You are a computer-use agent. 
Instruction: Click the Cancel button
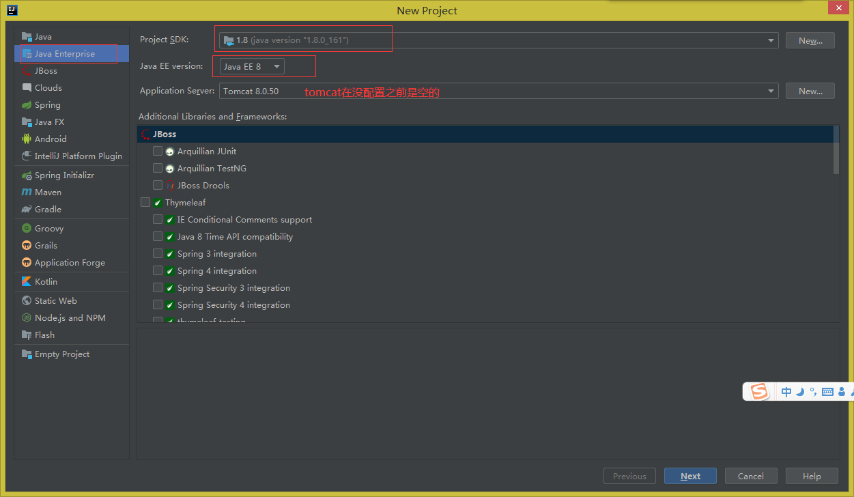click(751, 476)
